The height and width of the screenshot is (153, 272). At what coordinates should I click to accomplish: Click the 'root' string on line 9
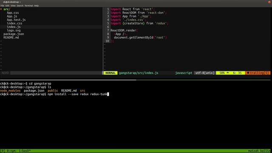[160, 37]
